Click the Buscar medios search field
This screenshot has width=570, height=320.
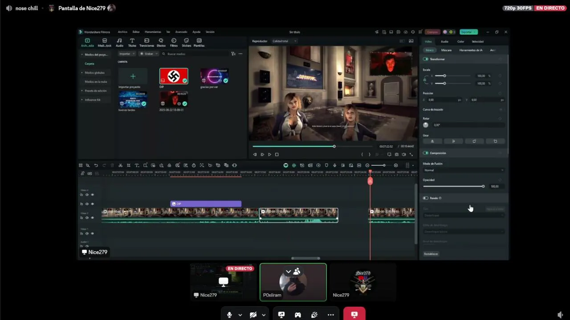point(195,54)
